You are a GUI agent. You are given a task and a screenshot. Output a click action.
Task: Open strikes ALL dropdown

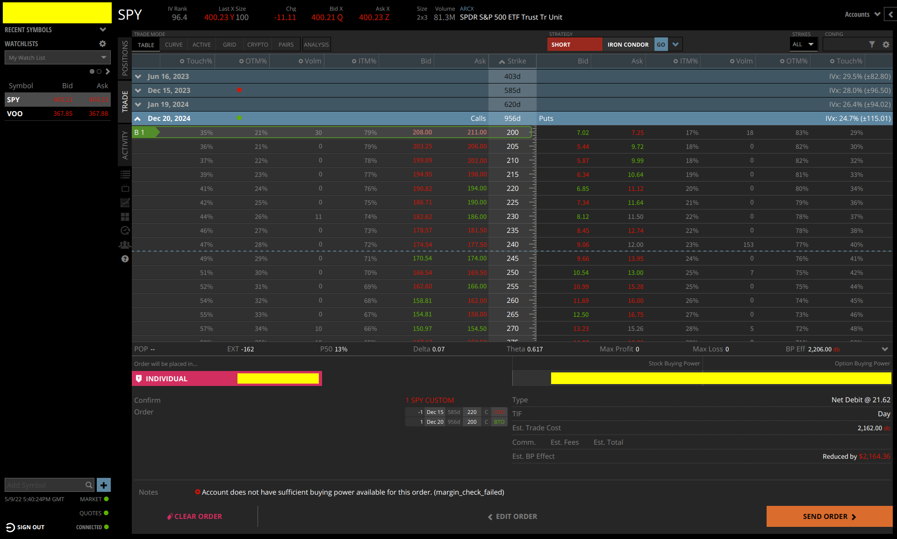803,44
